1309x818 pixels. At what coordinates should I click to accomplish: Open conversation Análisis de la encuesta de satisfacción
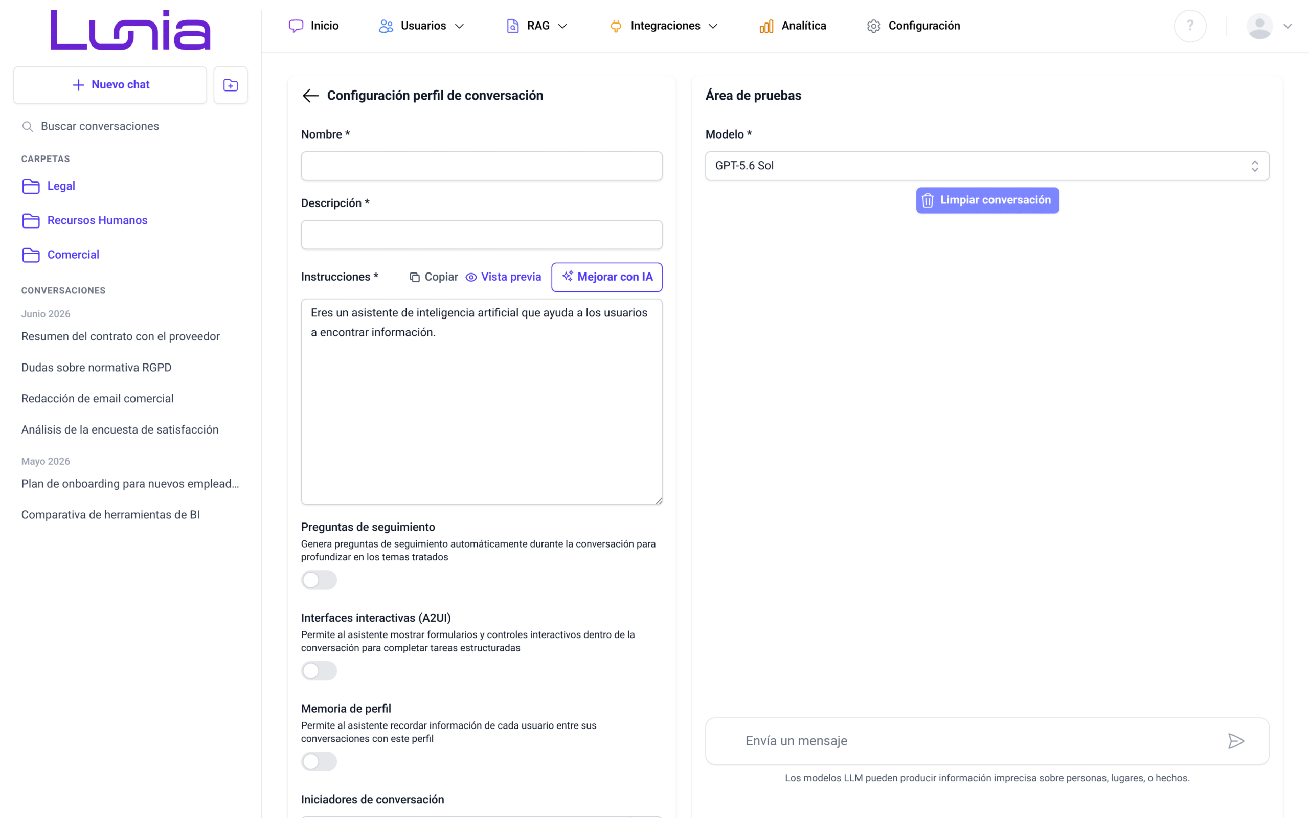120,429
